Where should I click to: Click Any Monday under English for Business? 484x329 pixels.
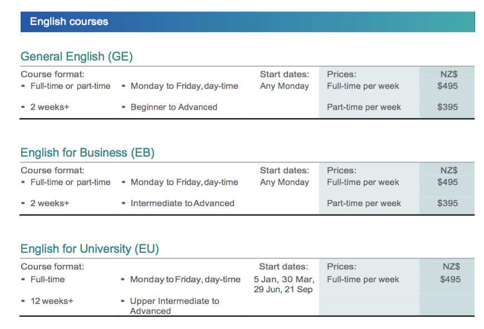[x=284, y=182]
